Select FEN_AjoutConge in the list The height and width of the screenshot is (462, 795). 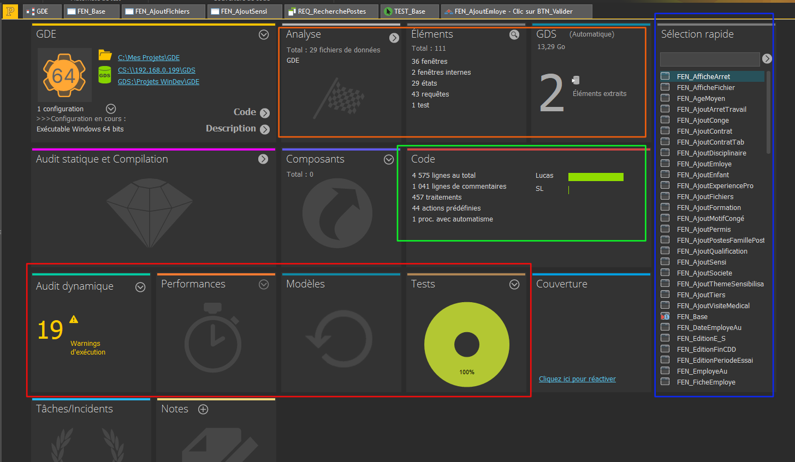pyautogui.click(x=712, y=120)
